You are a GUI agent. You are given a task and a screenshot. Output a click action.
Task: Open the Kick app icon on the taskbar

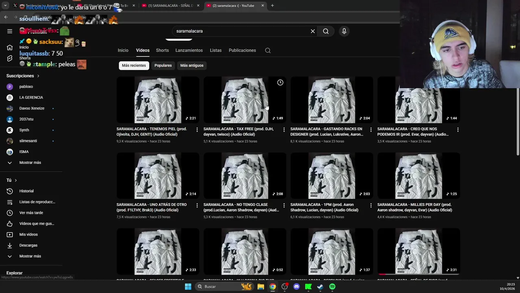click(x=308, y=286)
